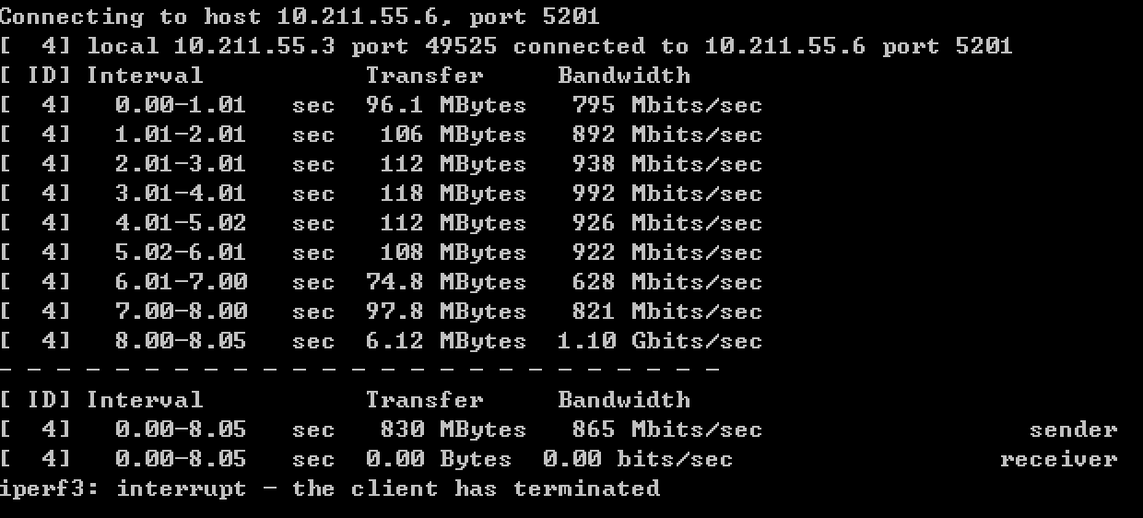Image resolution: width=1143 pixels, height=518 pixels.
Task: Click the 628 Mbits/sec bandwidth value
Action: [x=667, y=282]
